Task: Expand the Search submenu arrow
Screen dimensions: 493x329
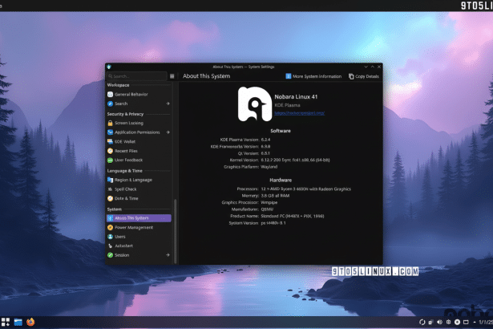Action: pos(168,104)
